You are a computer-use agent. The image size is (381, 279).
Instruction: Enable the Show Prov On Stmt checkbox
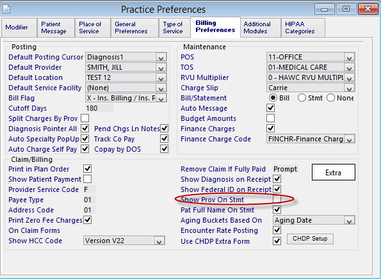277,200
